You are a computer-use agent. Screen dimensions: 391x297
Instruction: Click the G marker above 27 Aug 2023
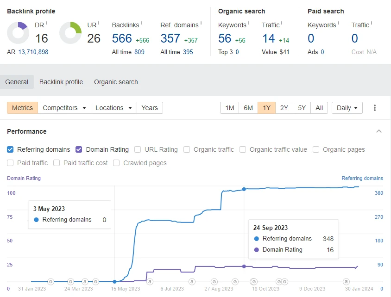click(214, 282)
